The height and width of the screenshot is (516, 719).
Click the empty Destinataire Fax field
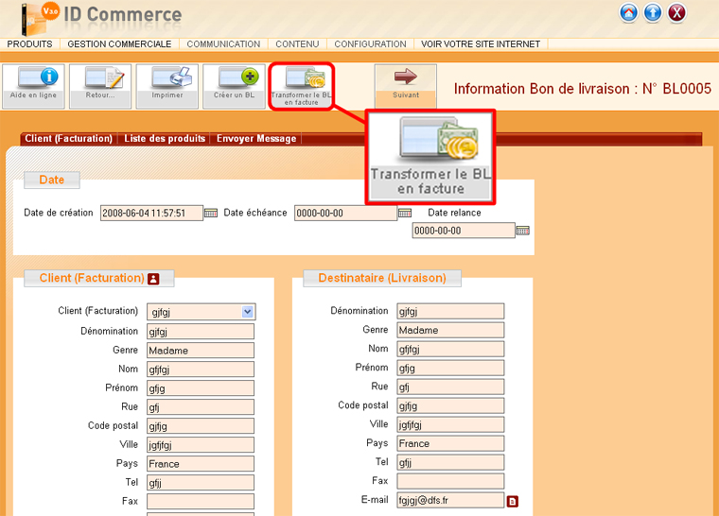click(x=450, y=481)
